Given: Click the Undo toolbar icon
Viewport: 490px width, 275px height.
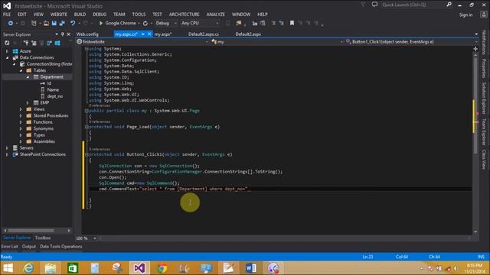Looking at the screenshot, I should (73, 24).
